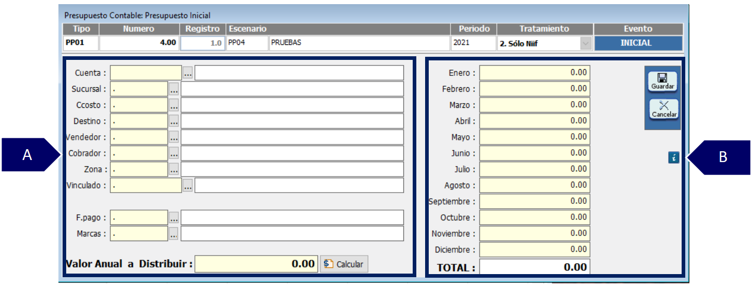
Task: Save the budget with Guardar icon
Action: pyautogui.click(x=662, y=82)
